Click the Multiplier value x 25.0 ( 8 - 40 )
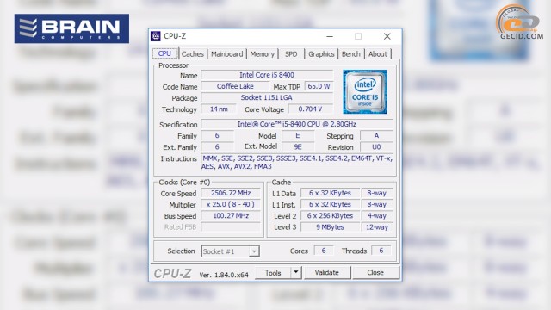Screen dimensions: 551x310 click(x=231, y=204)
